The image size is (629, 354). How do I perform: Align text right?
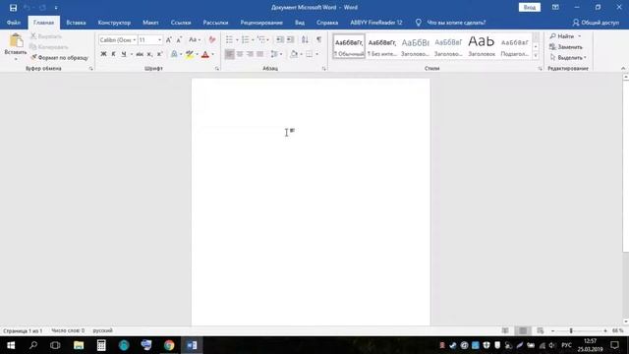tap(250, 54)
